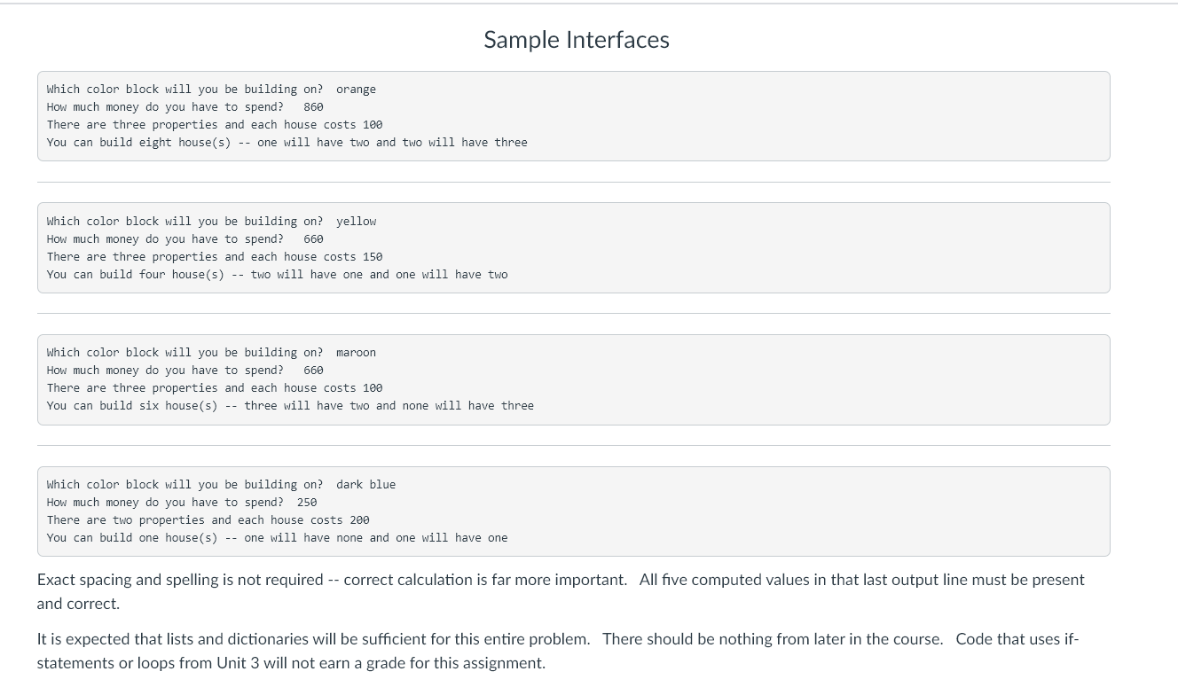The height and width of the screenshot is (687, 1178).
Task: Click the word maroon in third sample
Action: 356,353
